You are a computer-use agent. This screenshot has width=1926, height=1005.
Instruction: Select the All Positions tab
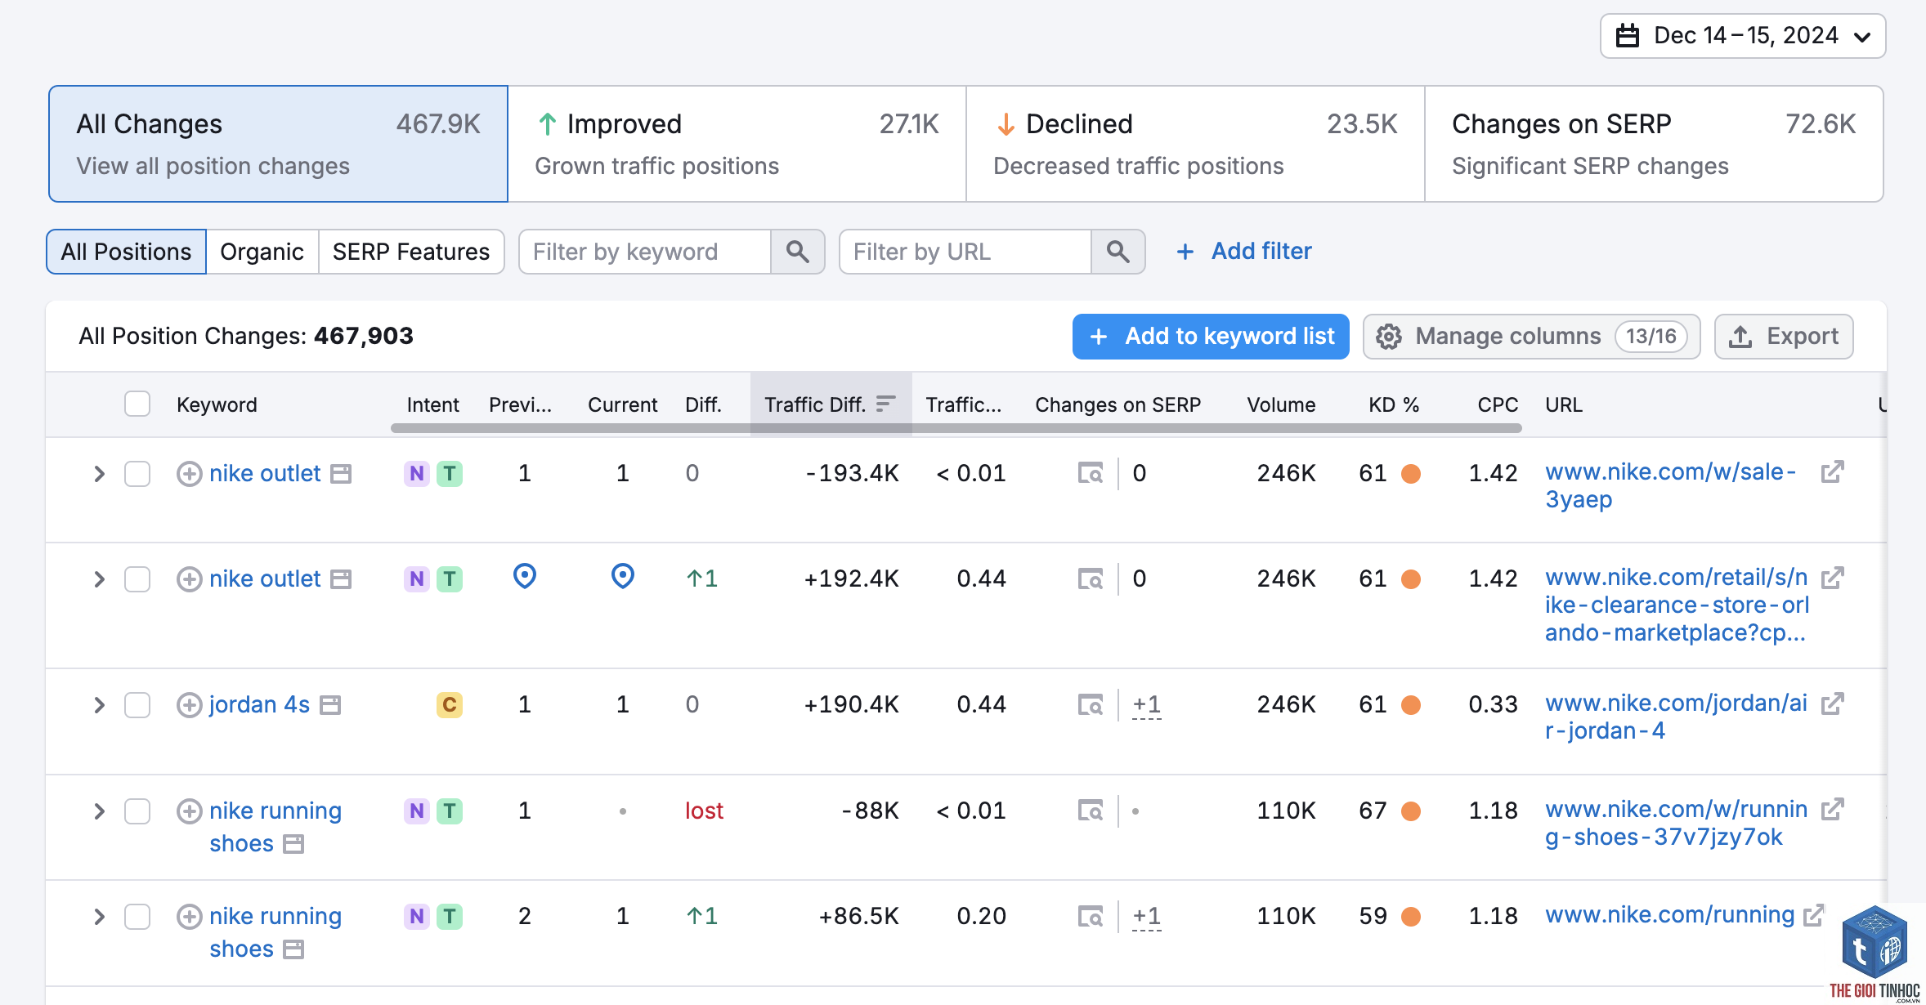[126, 252]
